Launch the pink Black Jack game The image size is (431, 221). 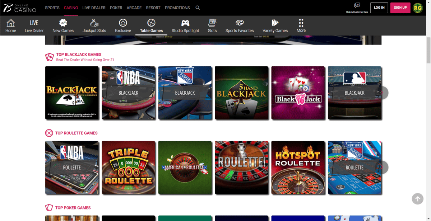point(298,93)
